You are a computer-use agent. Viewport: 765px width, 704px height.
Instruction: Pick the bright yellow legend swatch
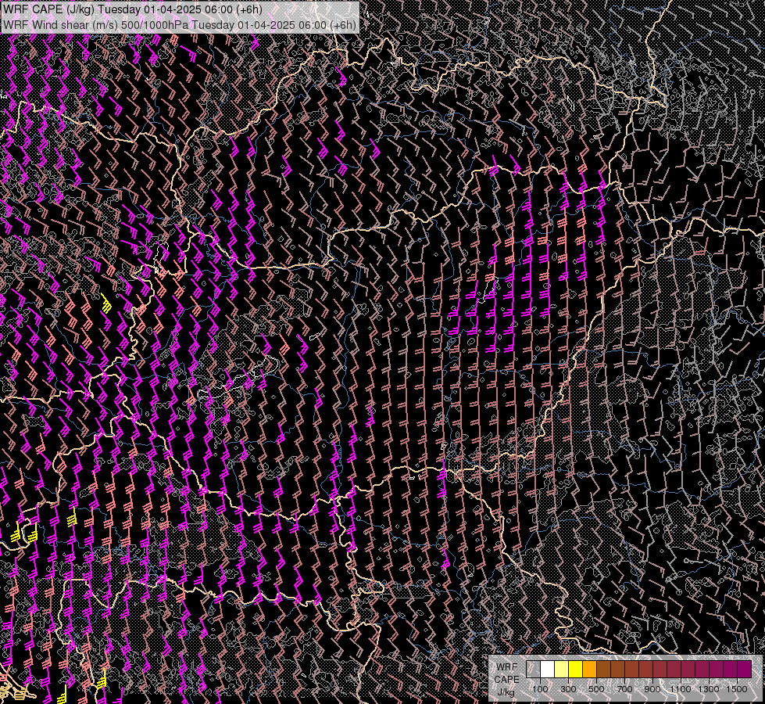(576, 670)
